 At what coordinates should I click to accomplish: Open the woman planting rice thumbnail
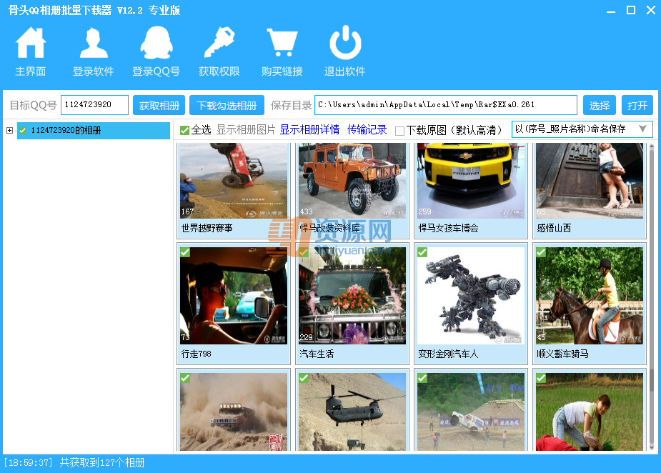pos(590,412)
